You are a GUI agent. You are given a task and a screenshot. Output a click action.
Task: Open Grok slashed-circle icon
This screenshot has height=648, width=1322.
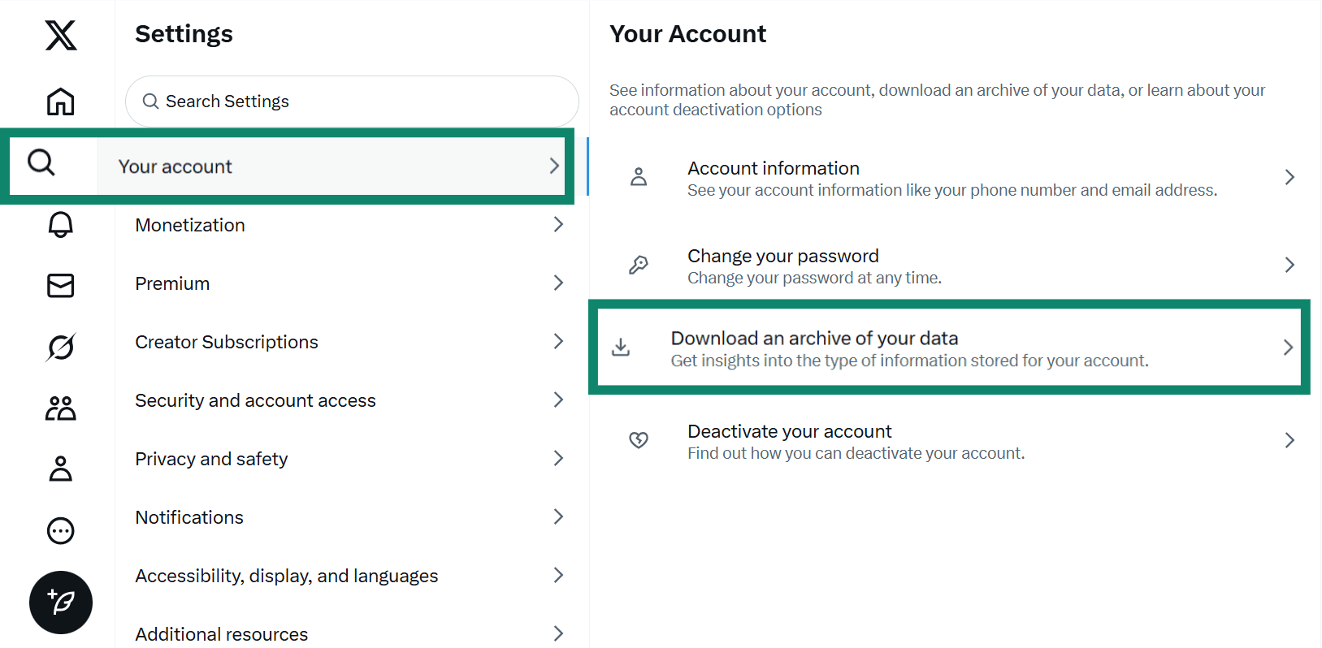[x=61, y=347]
